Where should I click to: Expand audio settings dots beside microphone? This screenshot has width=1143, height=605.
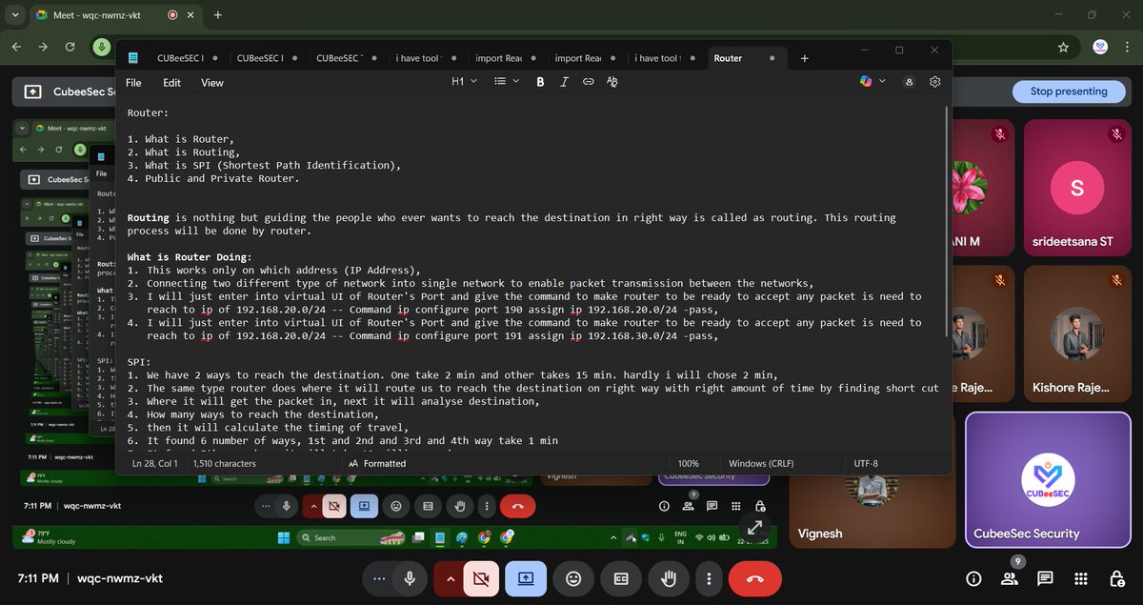click(379, 578)
